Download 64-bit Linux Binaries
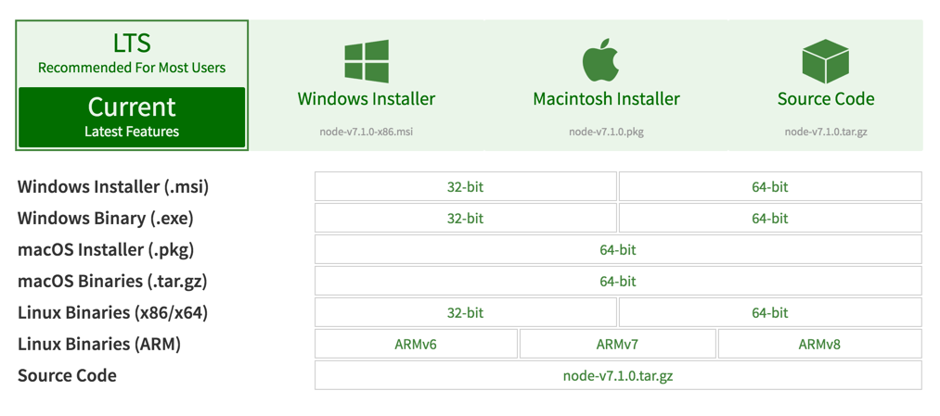940x416 pixels. point(770,312)
